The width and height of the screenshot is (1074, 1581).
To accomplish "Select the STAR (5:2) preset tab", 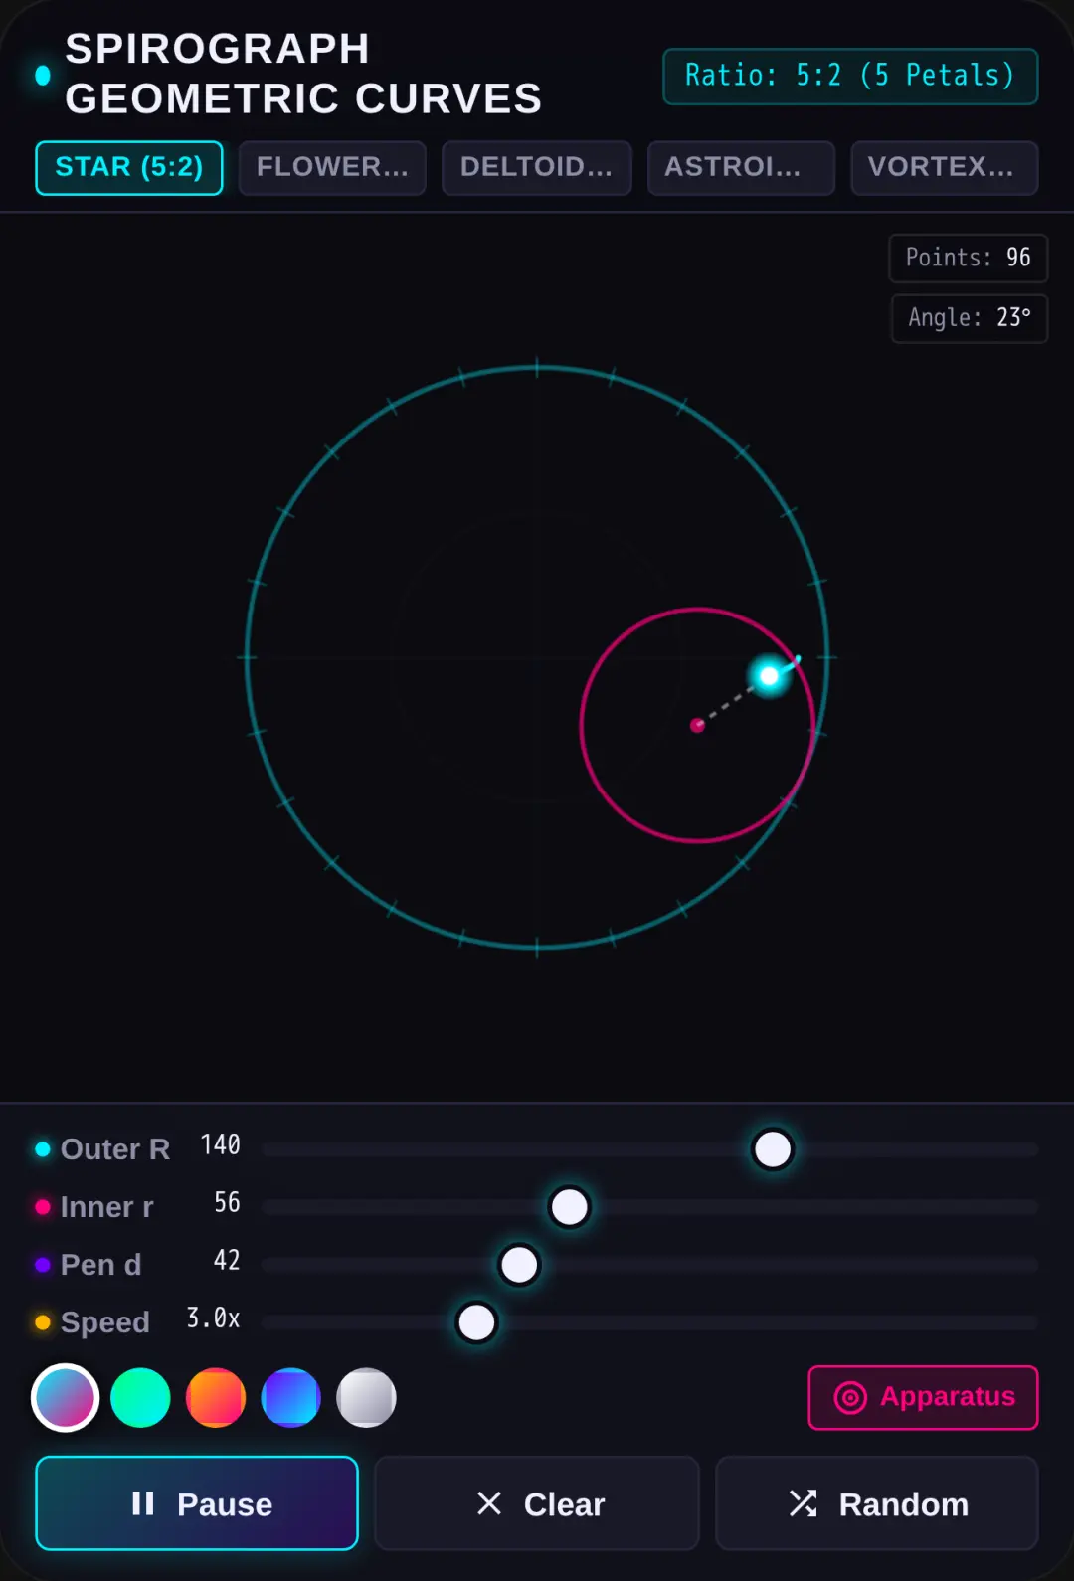I will coord(129,167).
